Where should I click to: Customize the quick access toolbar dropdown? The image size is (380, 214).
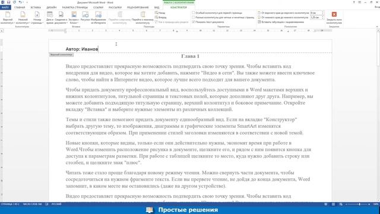click(27, 2)
